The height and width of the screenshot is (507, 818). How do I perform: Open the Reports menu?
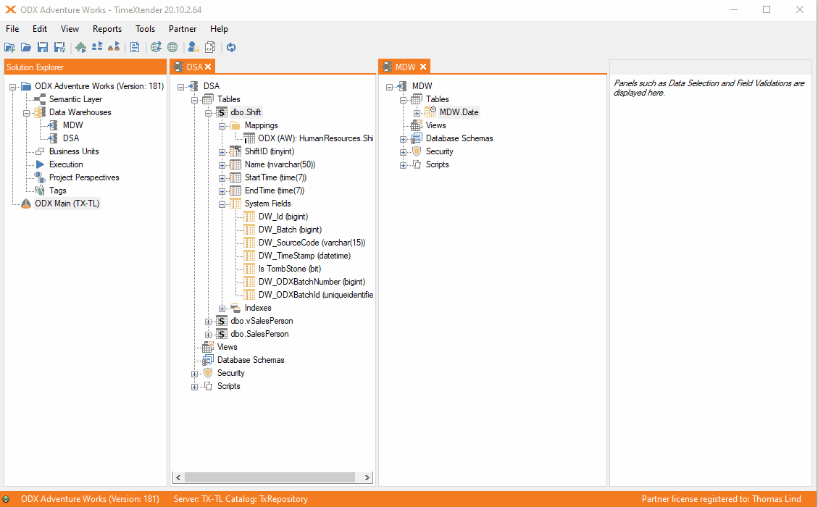click(x=107, y=29)
